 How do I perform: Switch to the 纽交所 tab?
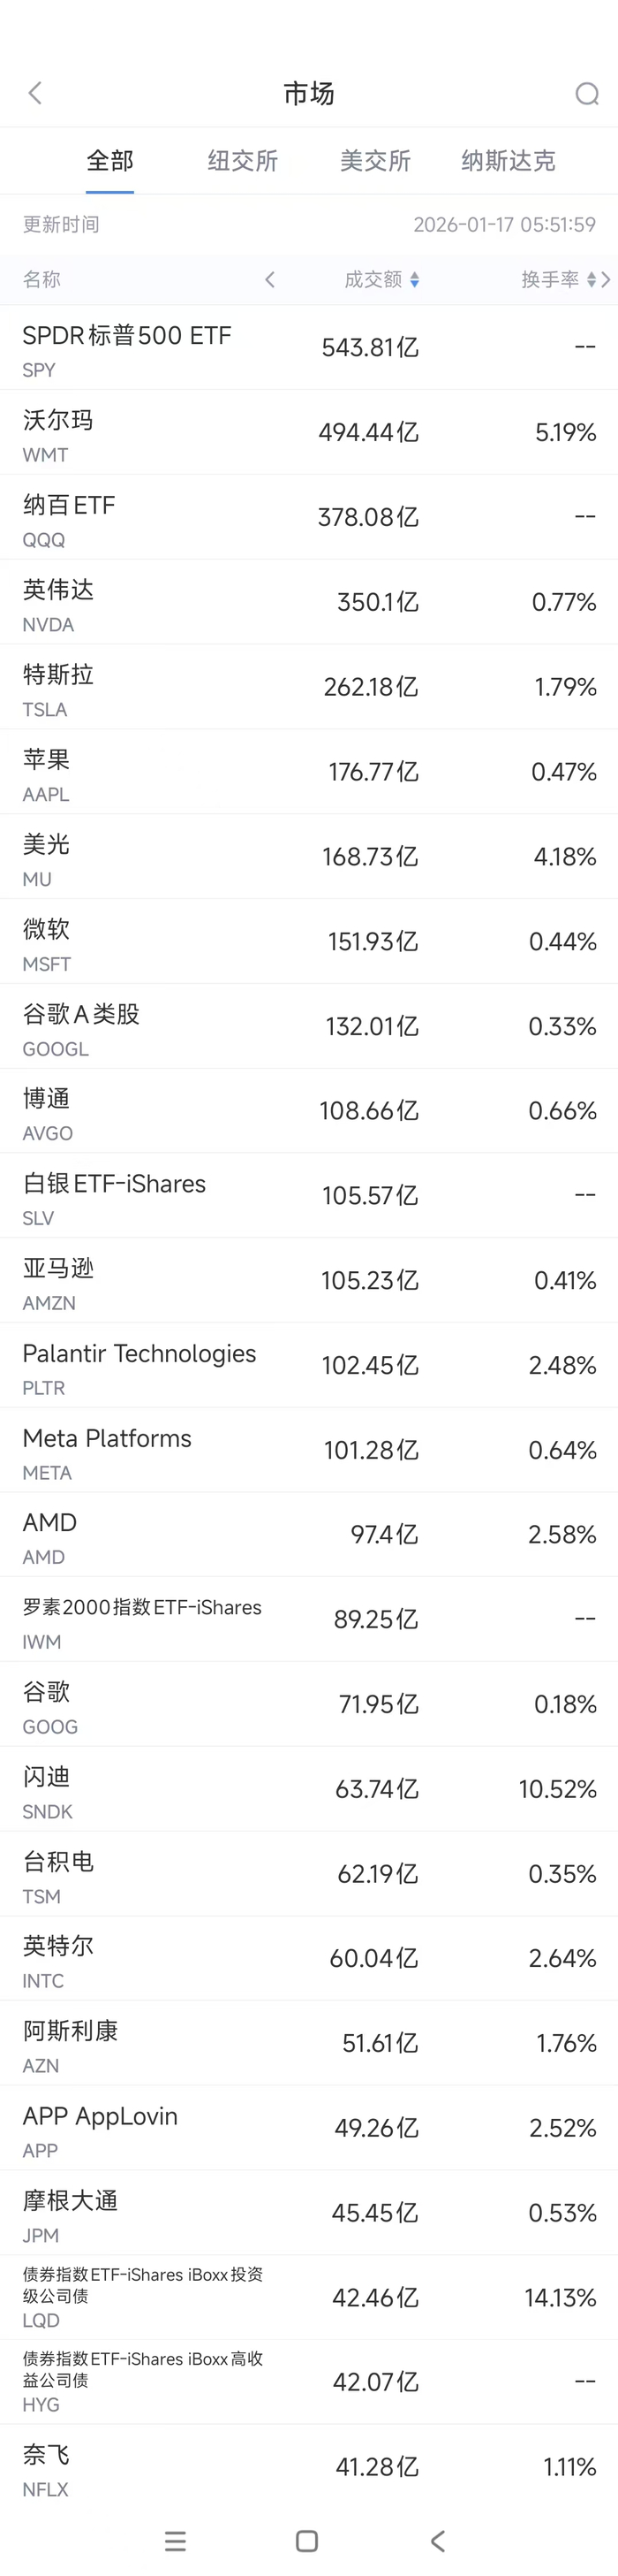point(243,161)
